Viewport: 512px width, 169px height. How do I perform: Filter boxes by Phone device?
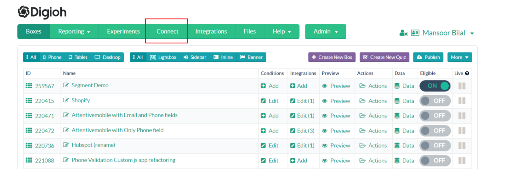(52, 57)
